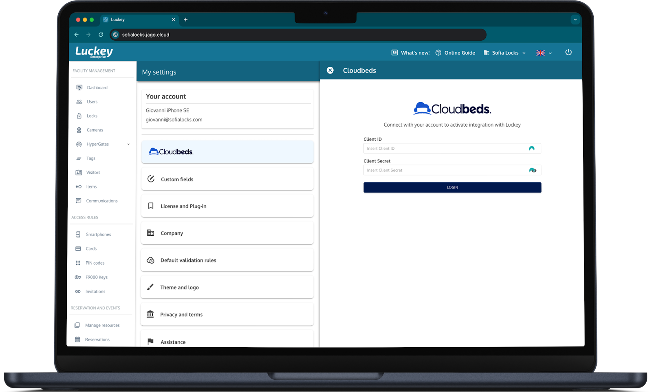Open the Items section
Image resolution: width=652 pixels, height=392 pixels.
(91, 187)
